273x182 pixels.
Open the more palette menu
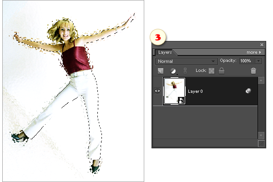(x=254, y=52)
